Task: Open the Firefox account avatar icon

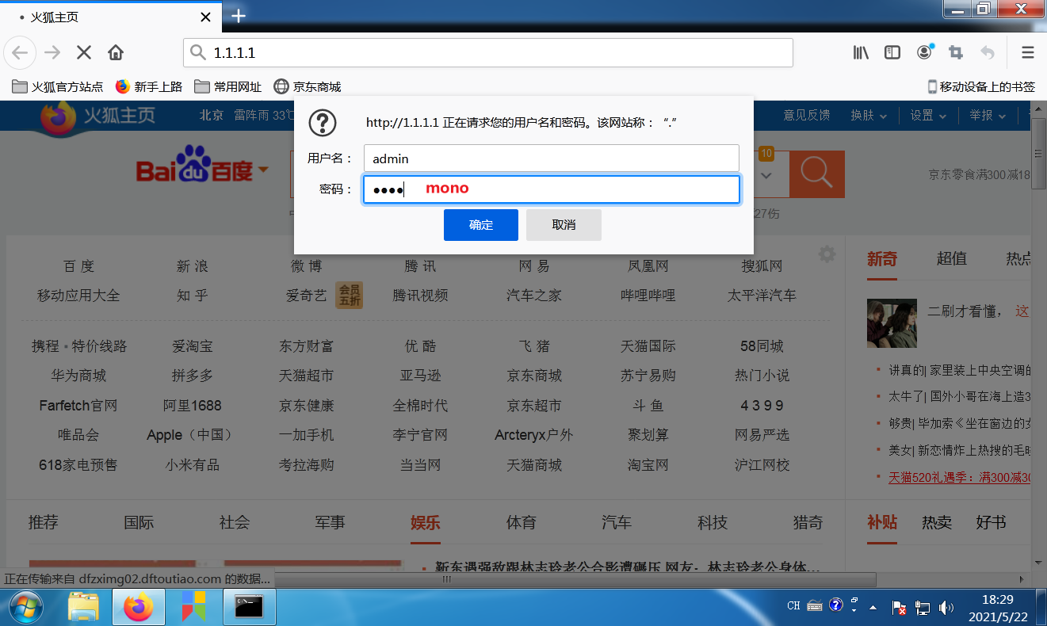Action: (924, 53)
